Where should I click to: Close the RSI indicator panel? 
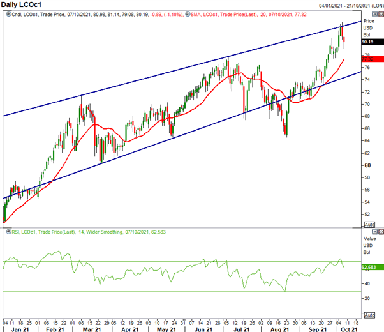[381, 232]
